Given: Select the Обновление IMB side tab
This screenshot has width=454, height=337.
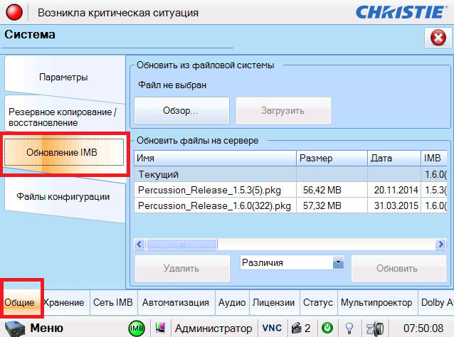Looking at the screenshot, I should 64,152.
